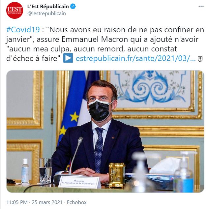209x209 pixels.
Task: Click the gold carriage clock in the photo
Action: coord(117,175)
